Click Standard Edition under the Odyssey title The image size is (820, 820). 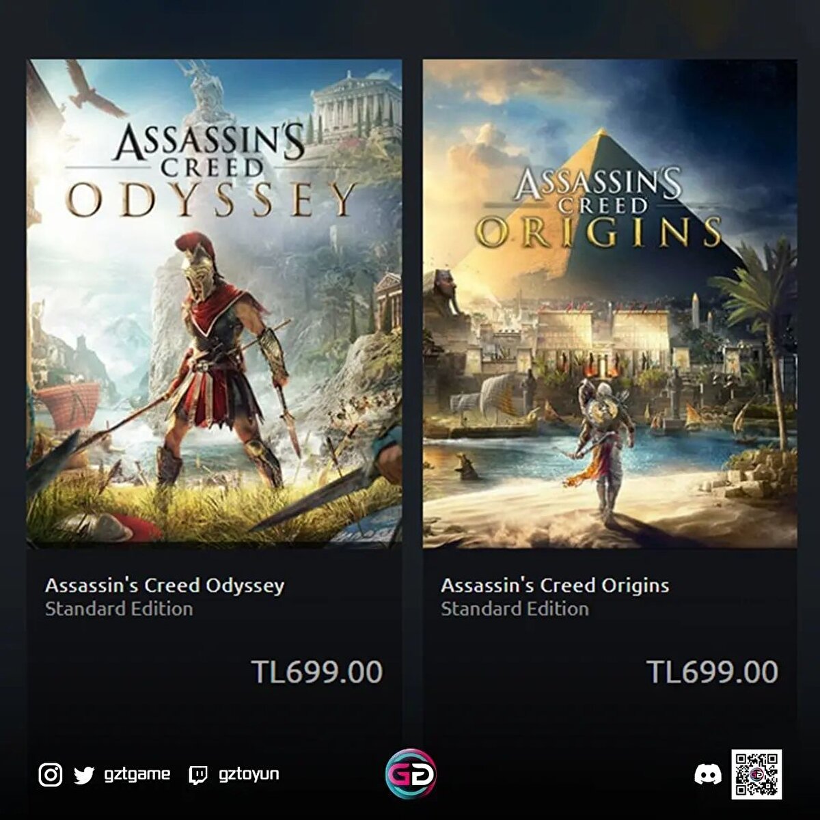point(119,609)
